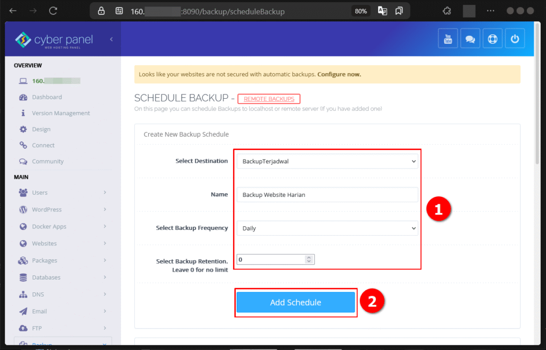Click the power logout icon
This screenshot has width=546, height=350.
(x=515, y=39)
